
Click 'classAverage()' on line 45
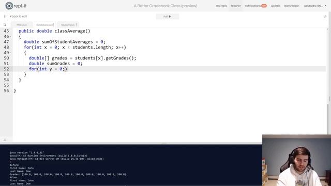pyautogui.click(x=72, y=31)
